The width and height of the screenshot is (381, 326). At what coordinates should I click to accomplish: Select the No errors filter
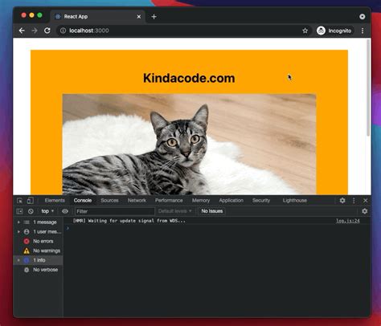click(38, 241)
